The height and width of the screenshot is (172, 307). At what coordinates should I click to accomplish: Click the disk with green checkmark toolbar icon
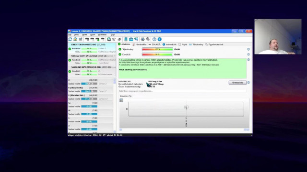(97, 39)
